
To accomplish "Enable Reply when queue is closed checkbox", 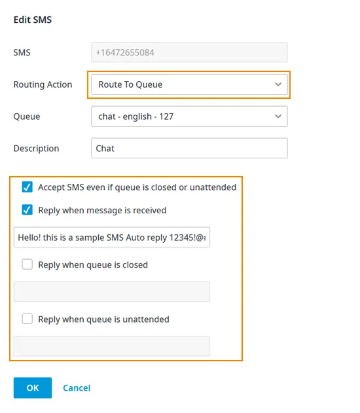I will coord(27,264).
